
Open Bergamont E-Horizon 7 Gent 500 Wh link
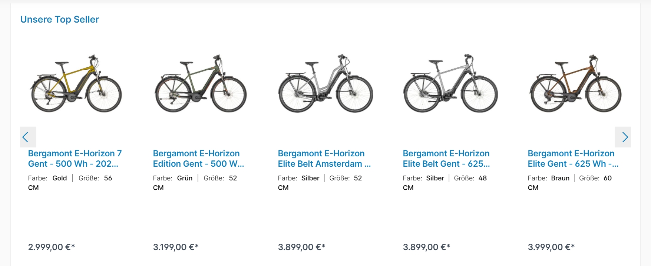point(75,159)
